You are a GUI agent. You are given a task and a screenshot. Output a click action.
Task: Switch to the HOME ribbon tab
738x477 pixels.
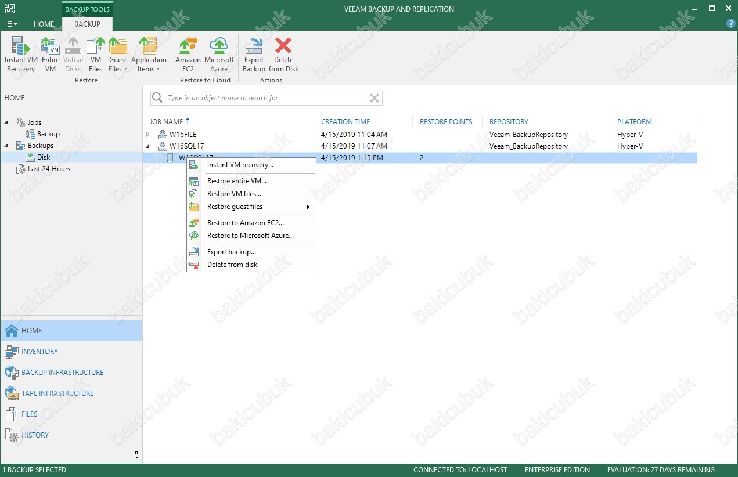pyautogui.click(x=44, y=24)
